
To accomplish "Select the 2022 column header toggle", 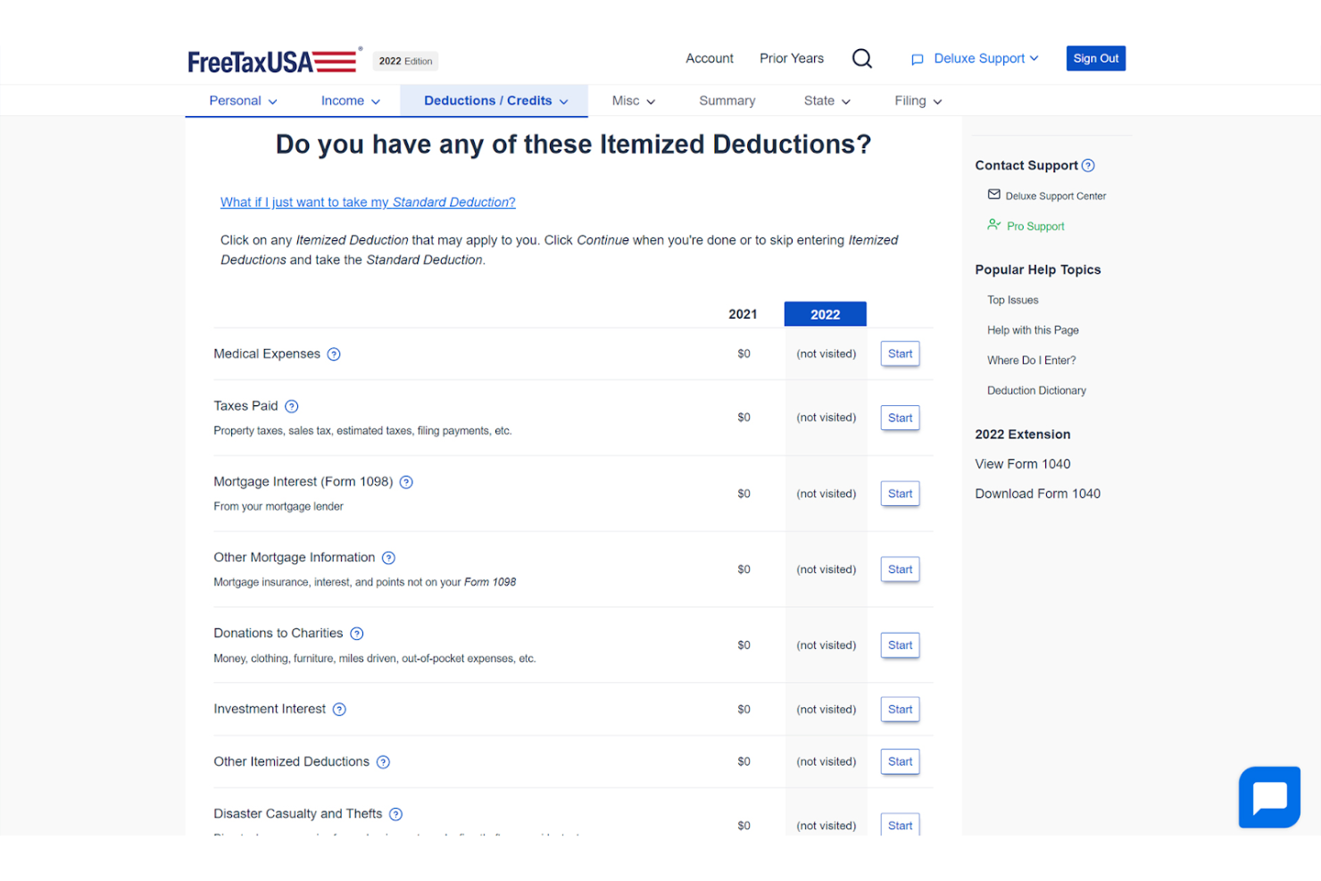I will point(825,313).
